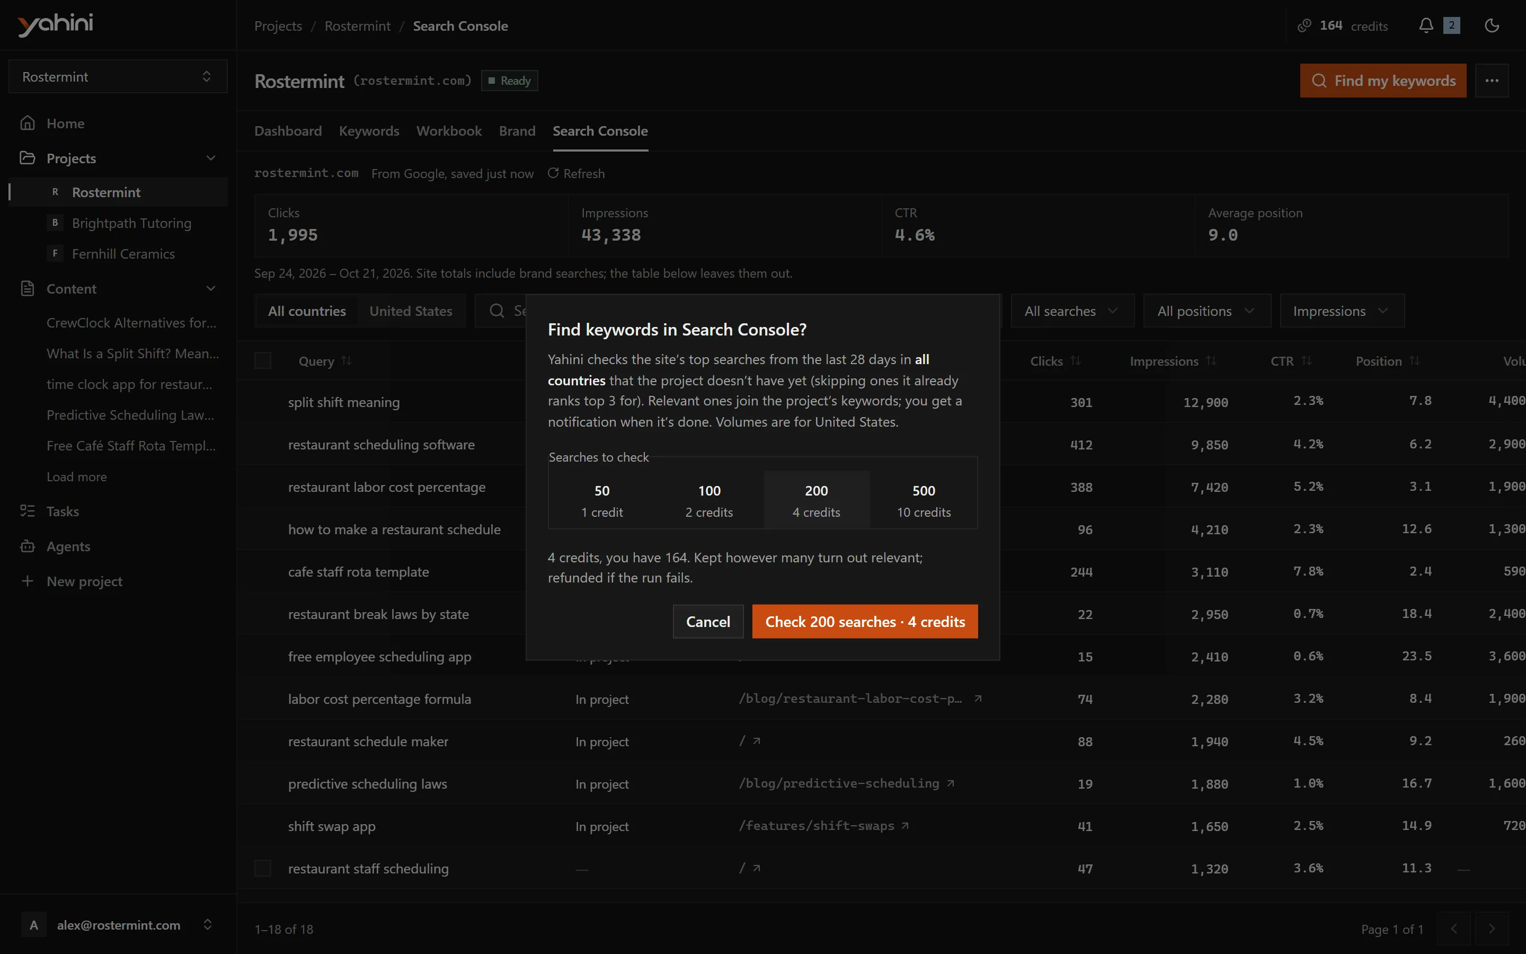Image resolution: width=1526 pixels, height=954 pixels.
Task: Open the All positions dropdown
Action: 1206,311
